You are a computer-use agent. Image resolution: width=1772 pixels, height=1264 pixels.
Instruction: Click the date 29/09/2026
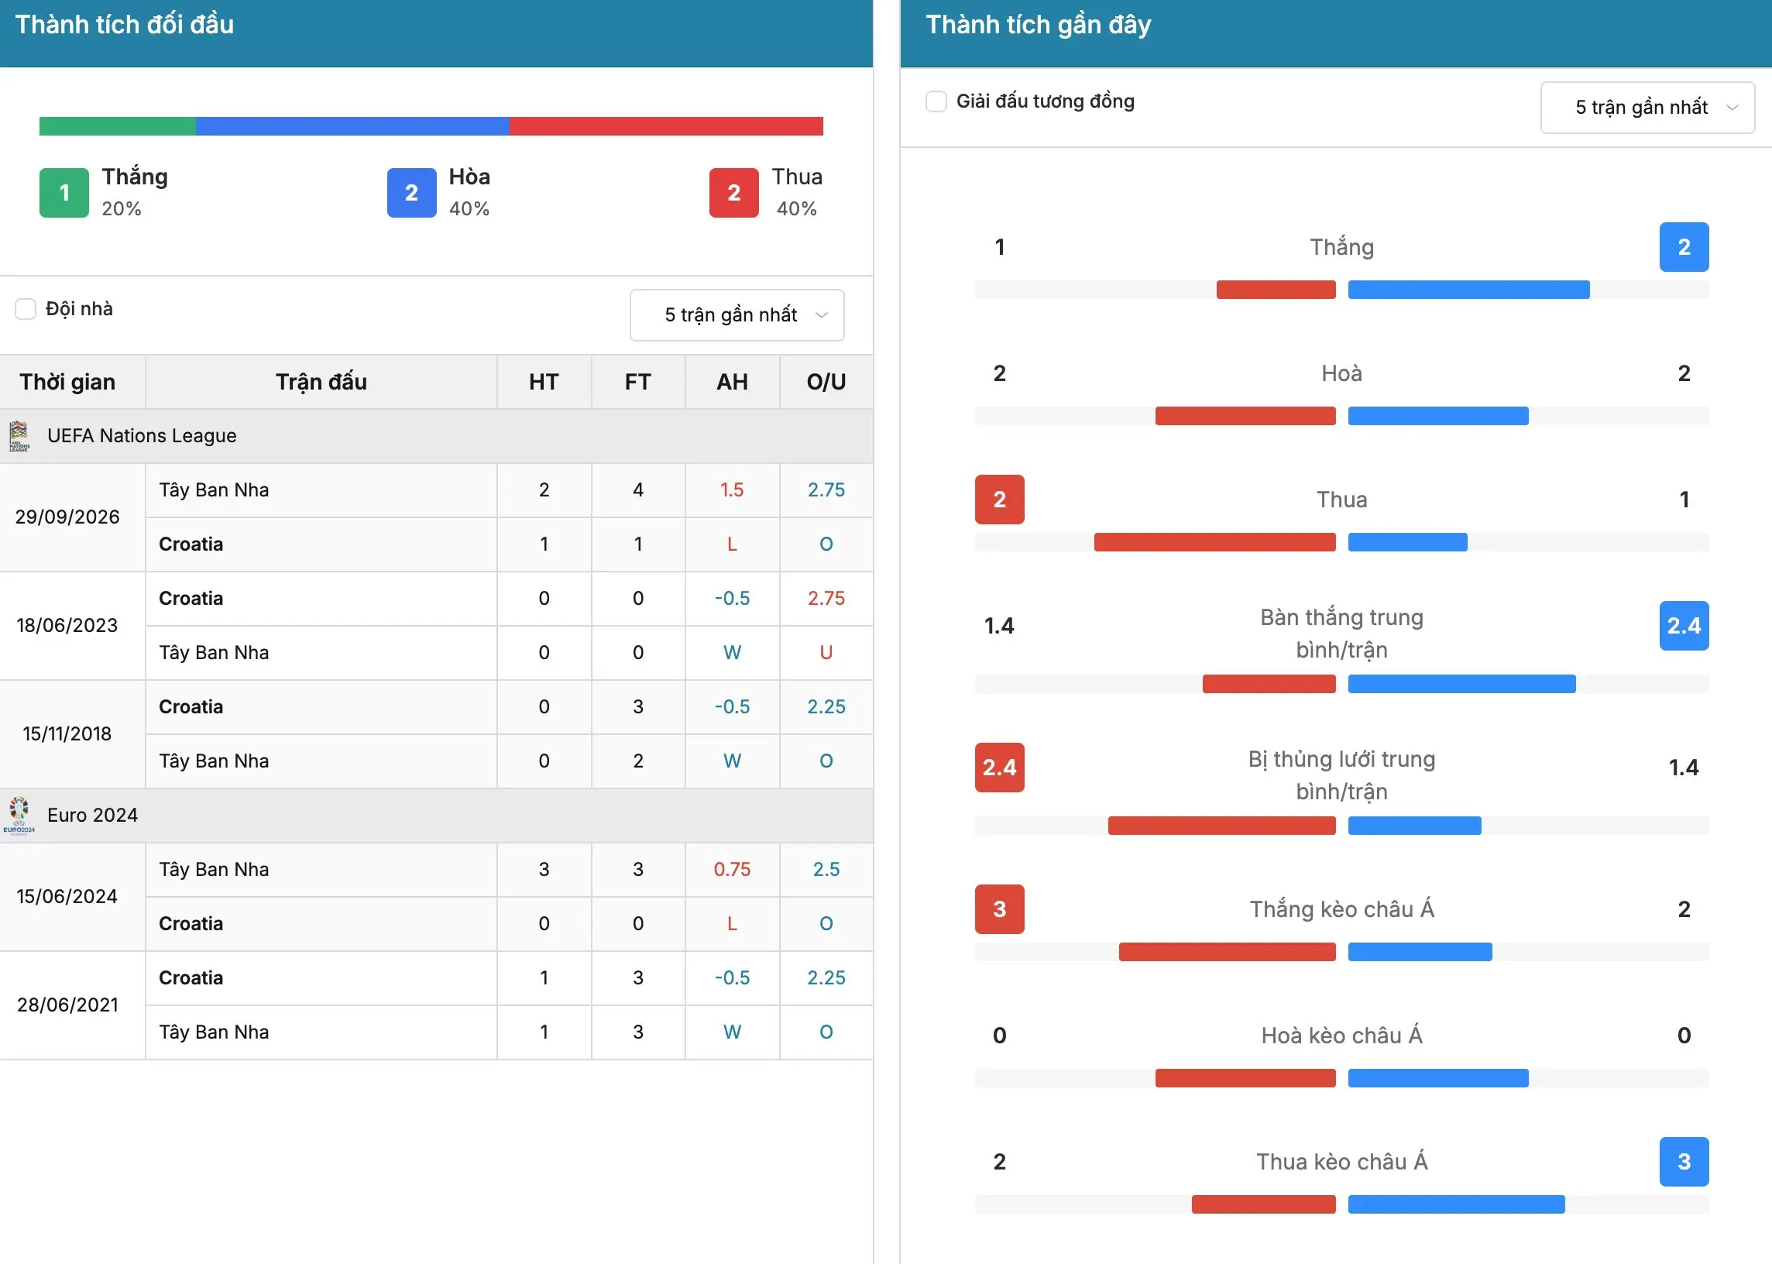67,517
